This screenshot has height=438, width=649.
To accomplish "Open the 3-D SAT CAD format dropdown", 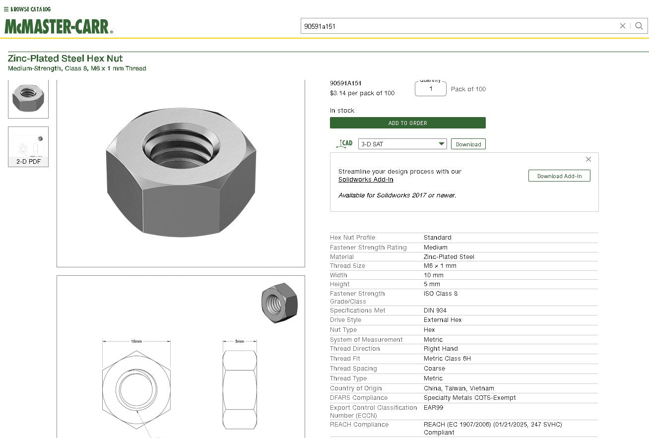I will pos(402,144).
